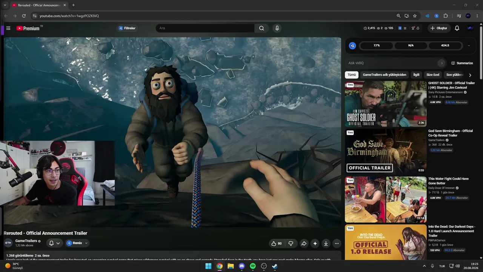Open the Windows Start menu
This screenshot has height=272, width=483.
point(208,266)
